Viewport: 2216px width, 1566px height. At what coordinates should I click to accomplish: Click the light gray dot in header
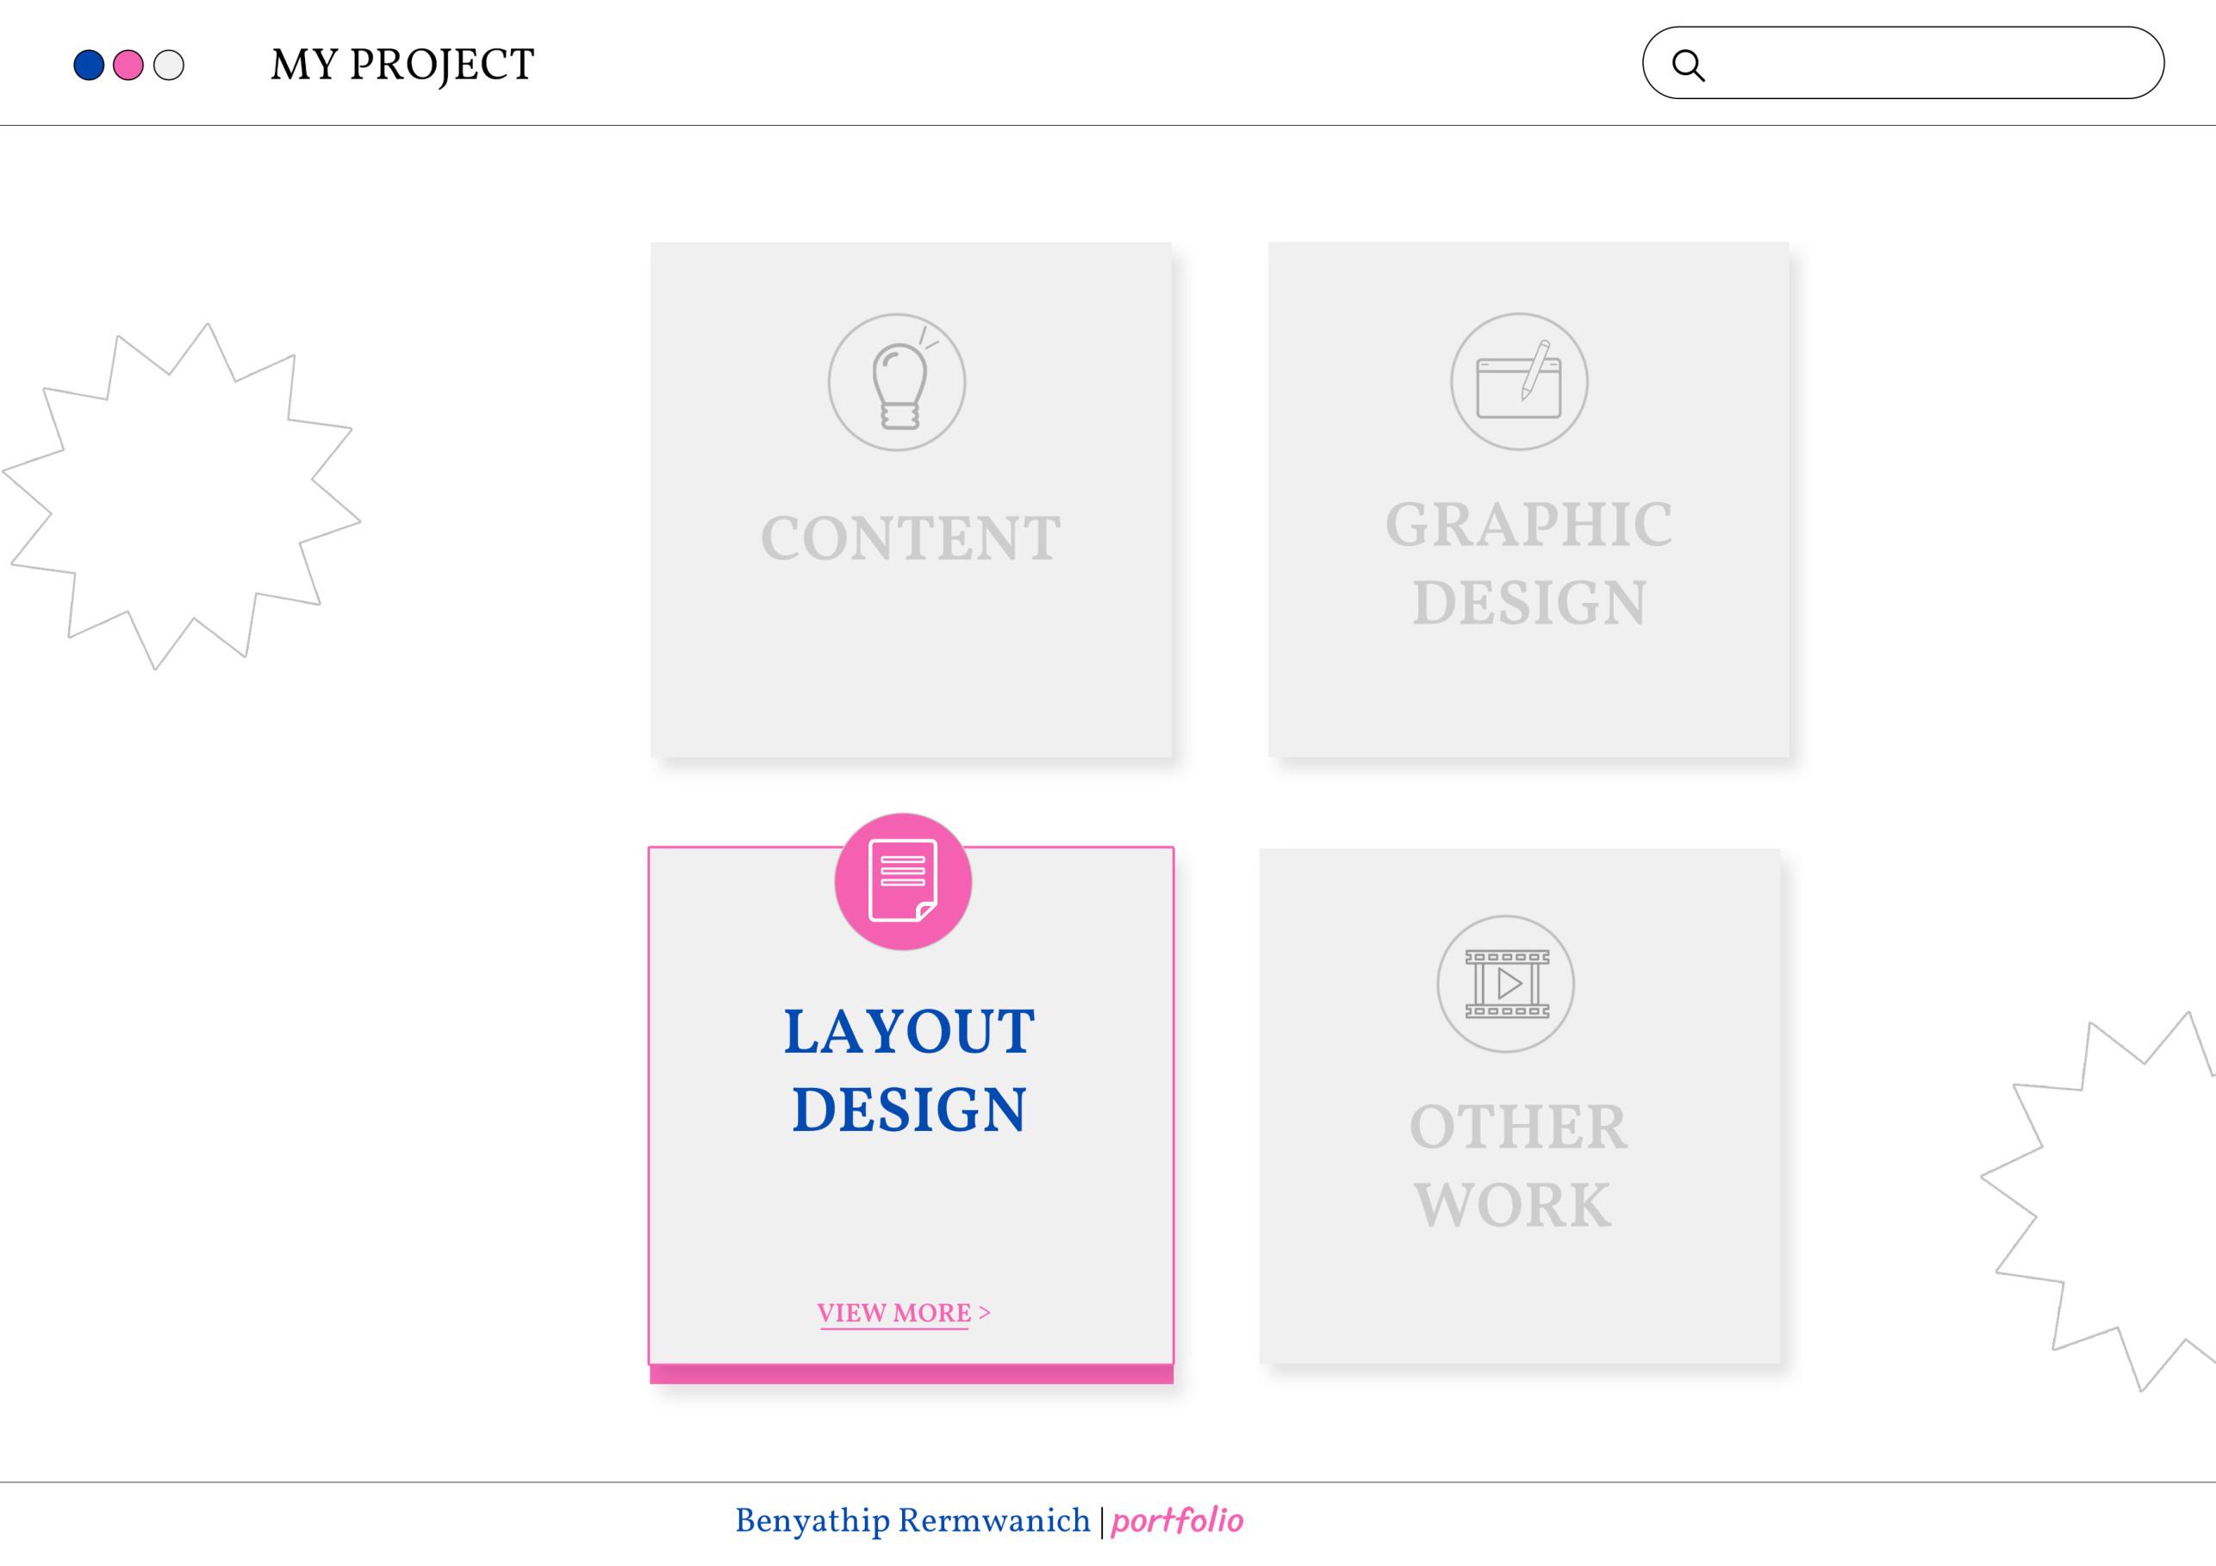(169, 65)
